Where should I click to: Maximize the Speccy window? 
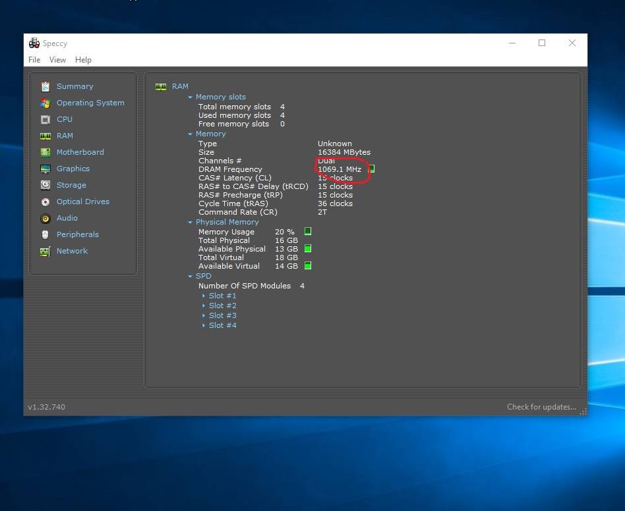coord(542,43)
